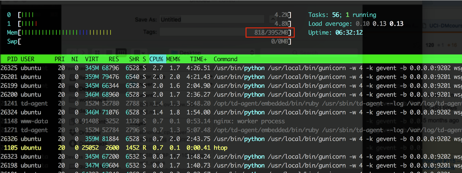The width and height of the screenshot is (462, 173).
Task: Select process row with PID 26326
Action: click(231, 139)
